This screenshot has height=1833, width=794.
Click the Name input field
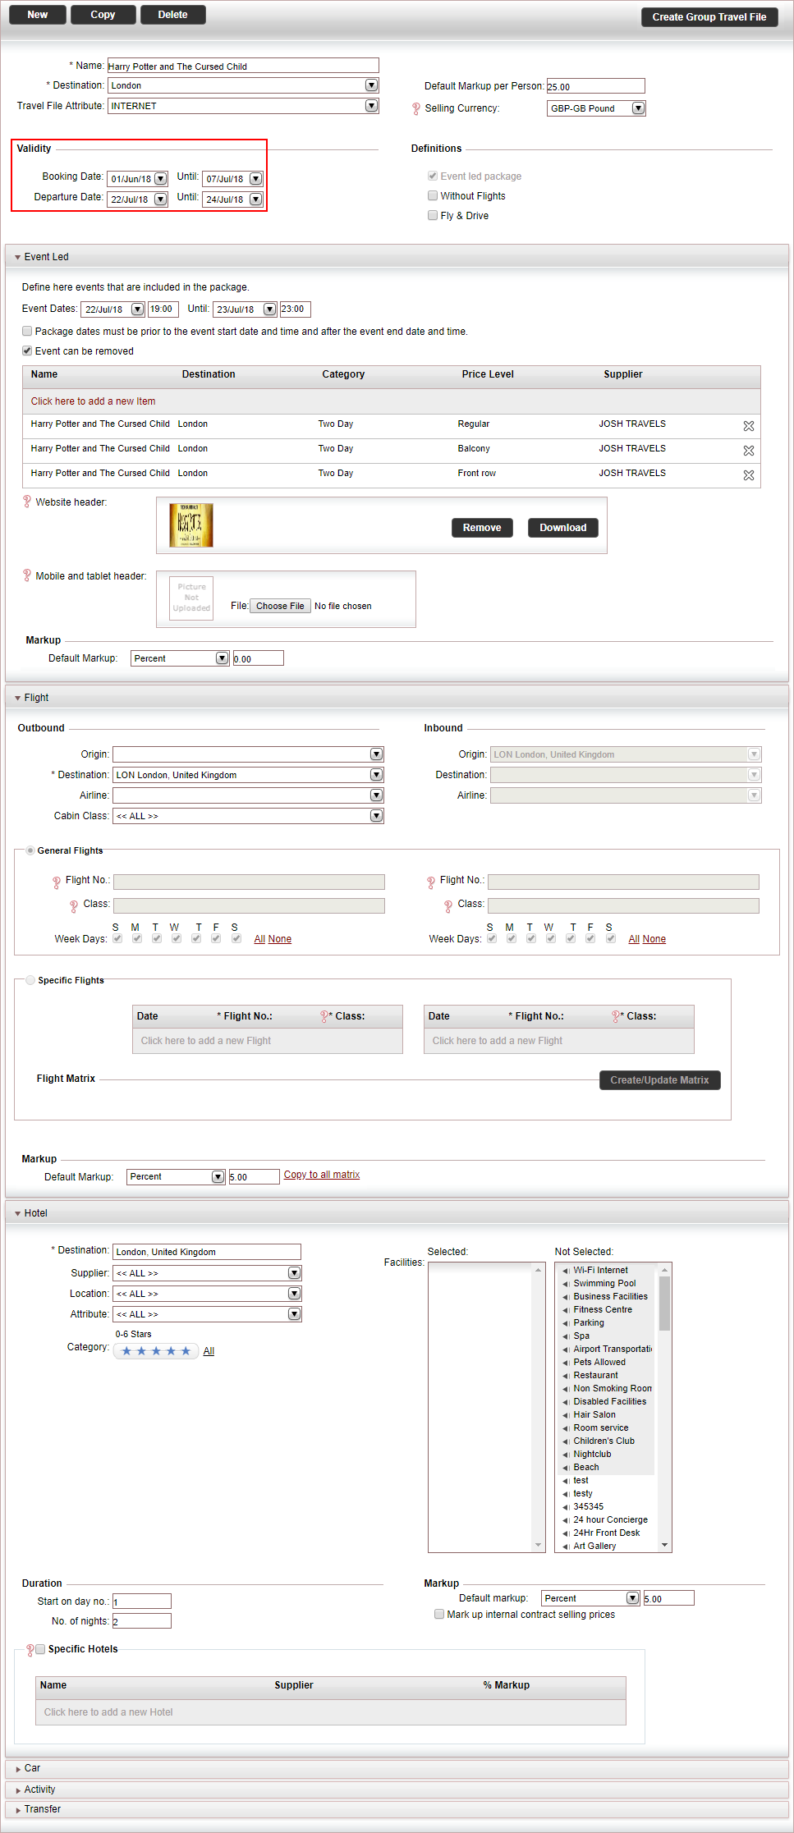point(243,66)
